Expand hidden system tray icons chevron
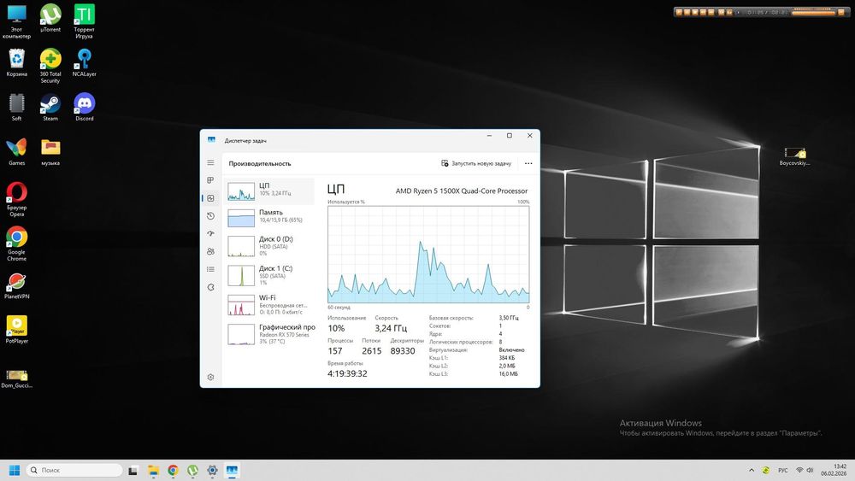Screen dimensions: 855x481 [752, 470]
